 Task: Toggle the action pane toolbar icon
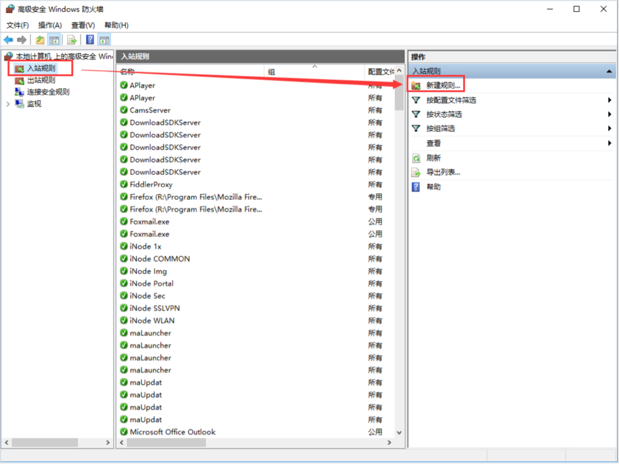click(x=104, y=40)
